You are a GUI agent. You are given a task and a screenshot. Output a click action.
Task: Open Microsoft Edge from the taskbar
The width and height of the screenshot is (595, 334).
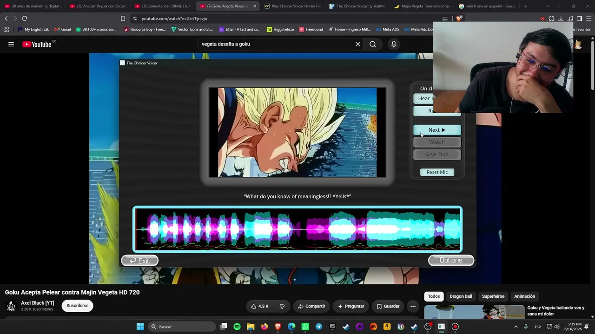[x=291, y=327]
